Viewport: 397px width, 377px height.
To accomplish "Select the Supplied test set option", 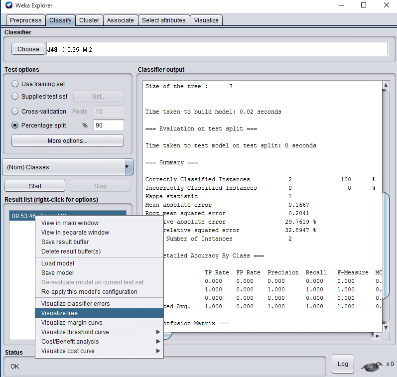I will pos(39,97).
